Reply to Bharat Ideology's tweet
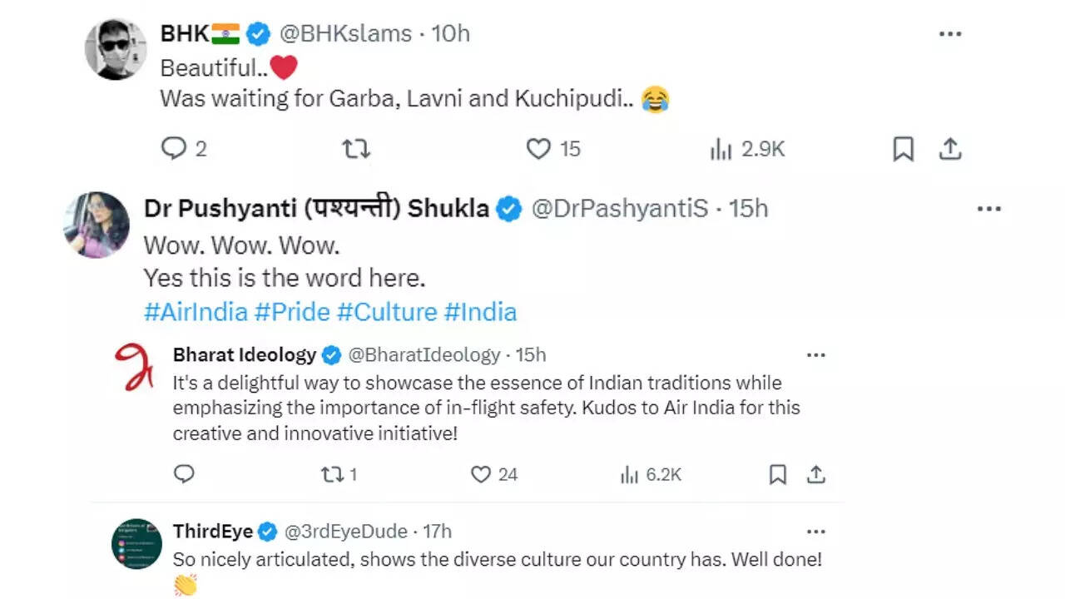 click(184, 474)
